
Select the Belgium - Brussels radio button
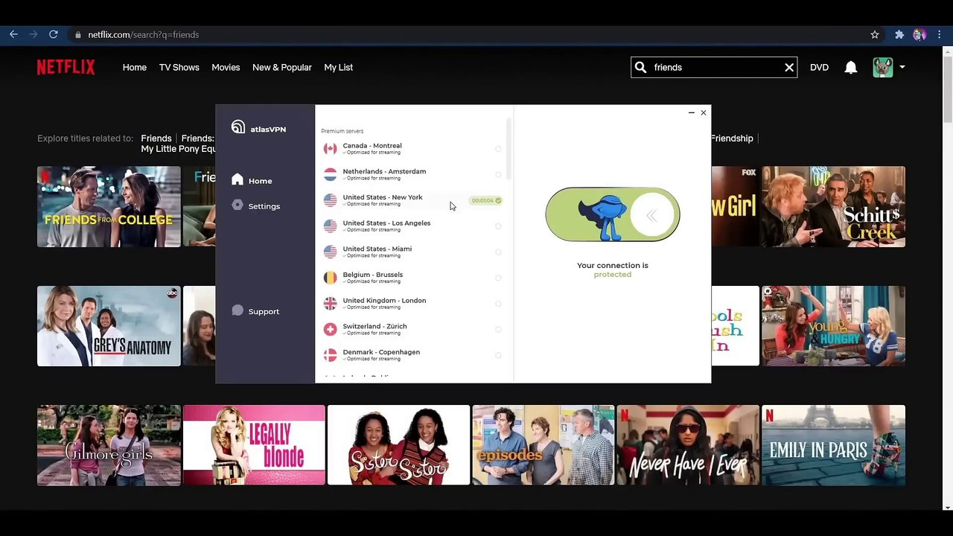[x=498, y=278]
